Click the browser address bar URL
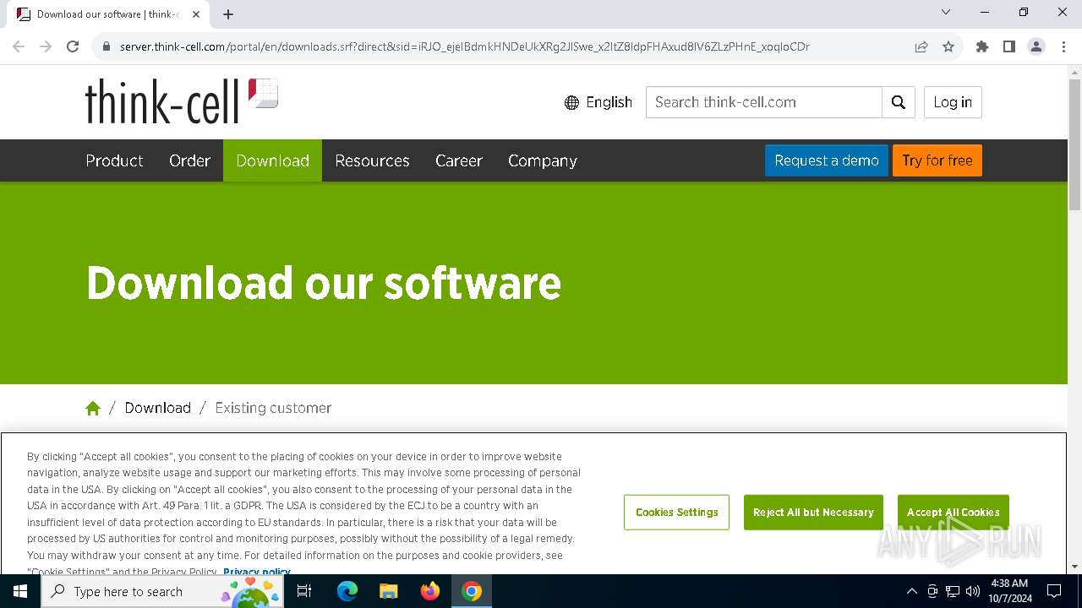 465,46
